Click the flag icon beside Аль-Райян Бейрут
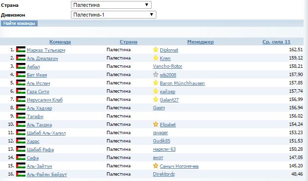This screenshot has width=308, height=181. 21,174
